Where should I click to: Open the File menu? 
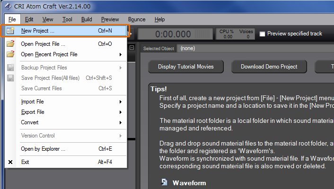(x=12, y=19)
